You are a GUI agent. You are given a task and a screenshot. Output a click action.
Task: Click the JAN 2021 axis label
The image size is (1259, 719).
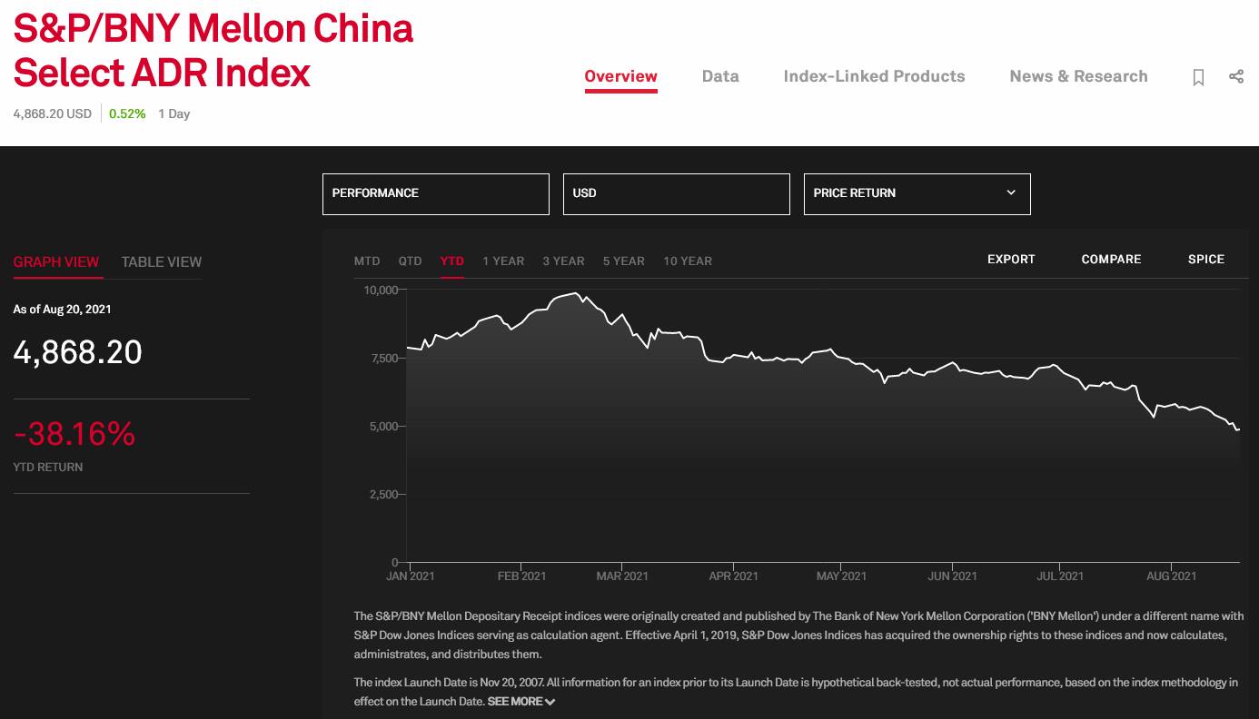[x=411, y=576]
